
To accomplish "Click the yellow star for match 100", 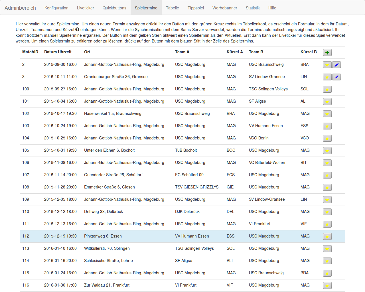I will point(327,89).
